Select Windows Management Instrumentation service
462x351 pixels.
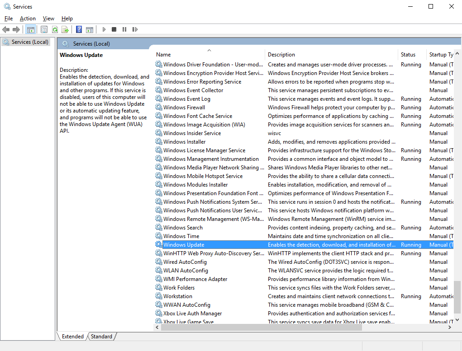click(x=304, y=159)
